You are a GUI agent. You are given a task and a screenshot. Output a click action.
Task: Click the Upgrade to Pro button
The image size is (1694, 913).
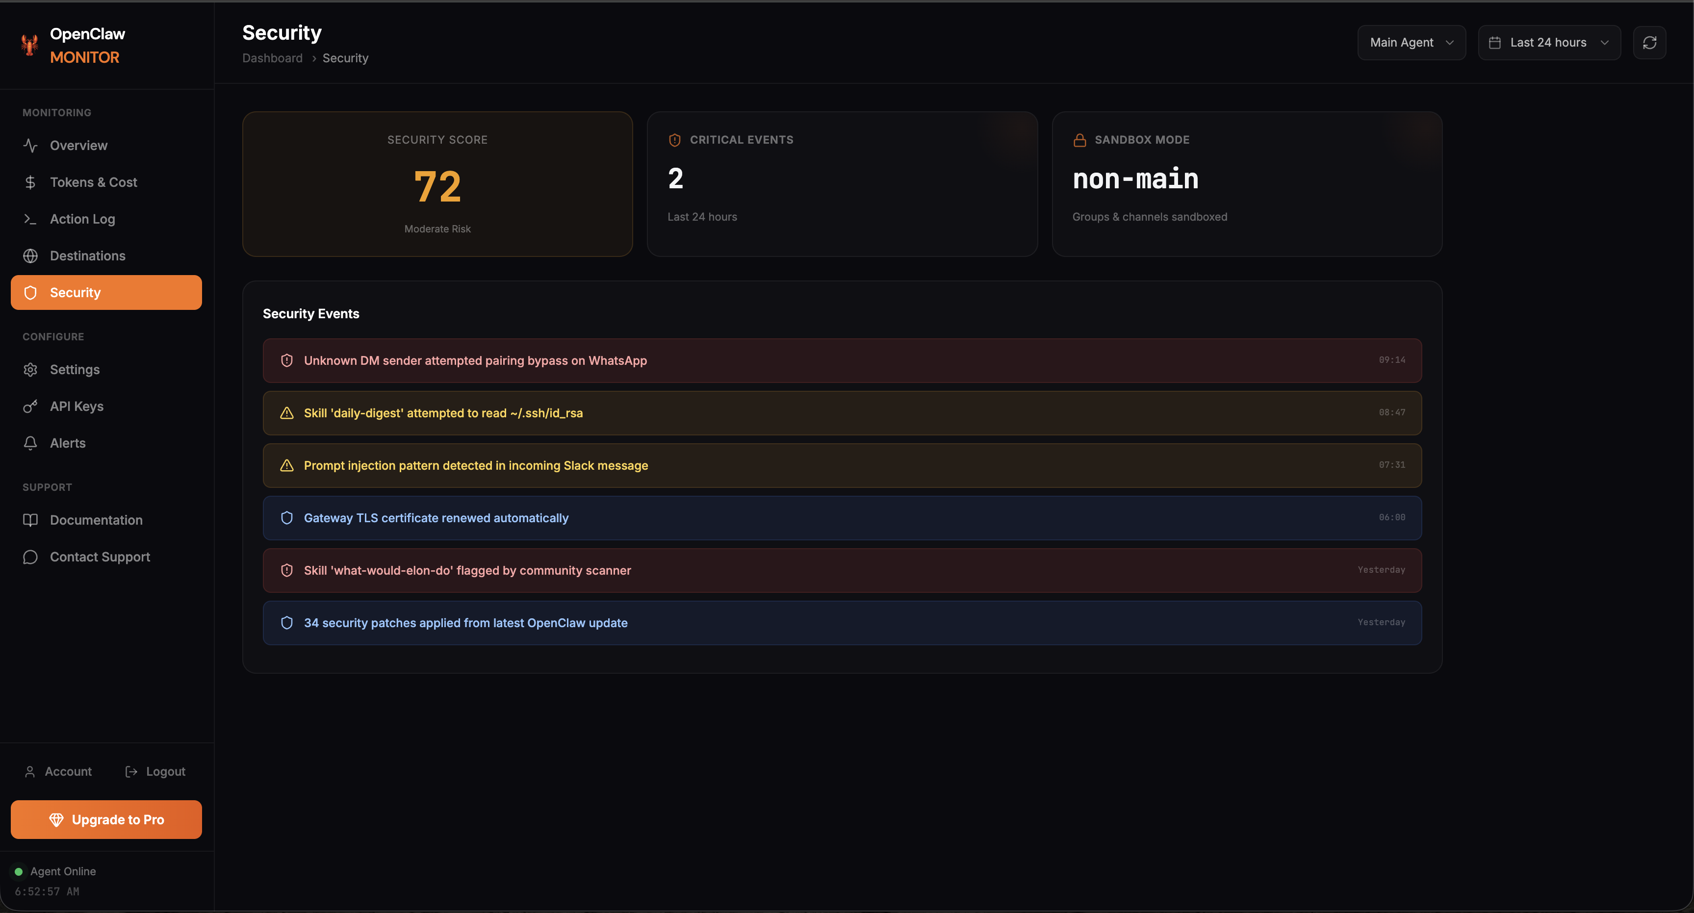point(106,819)
